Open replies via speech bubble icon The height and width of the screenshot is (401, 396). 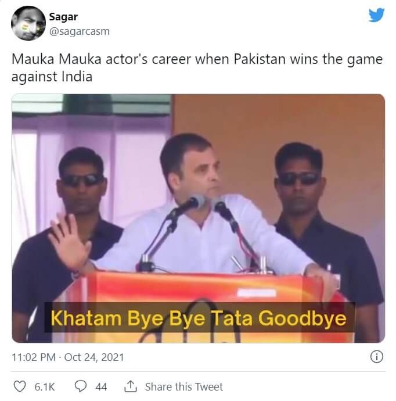pyautogui.click(x=81, y=386)
